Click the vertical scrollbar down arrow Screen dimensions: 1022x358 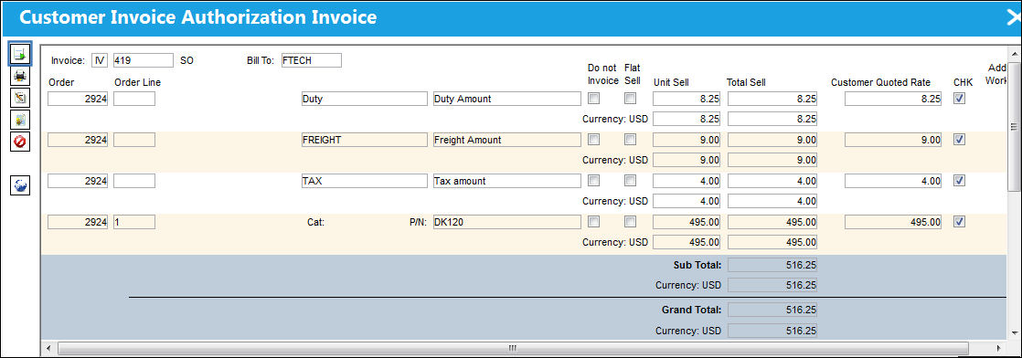click(1014, 333)
